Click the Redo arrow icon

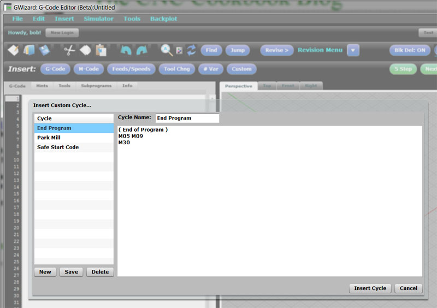tap(142, 50)
